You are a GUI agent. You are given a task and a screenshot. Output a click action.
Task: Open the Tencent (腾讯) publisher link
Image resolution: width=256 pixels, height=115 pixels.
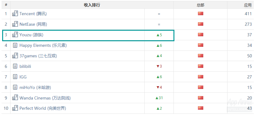[x=33, y=14]
